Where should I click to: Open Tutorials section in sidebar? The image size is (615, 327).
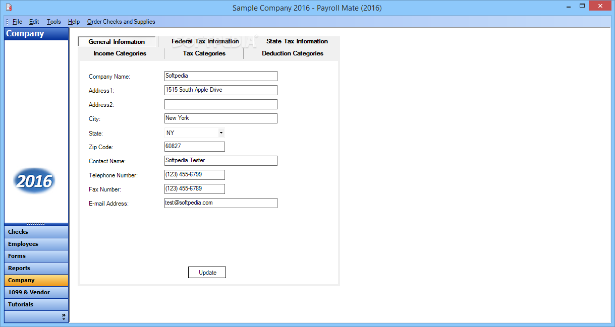[36, 304]
